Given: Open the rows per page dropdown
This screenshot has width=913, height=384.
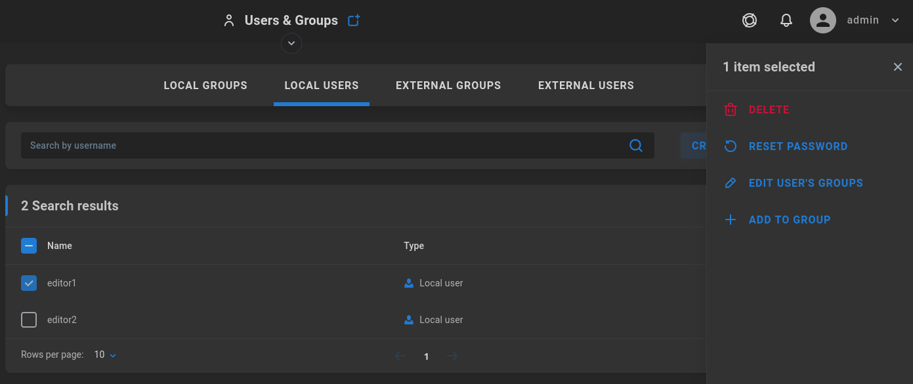Looking at the screenshot, I should click(x=105, y=355).
